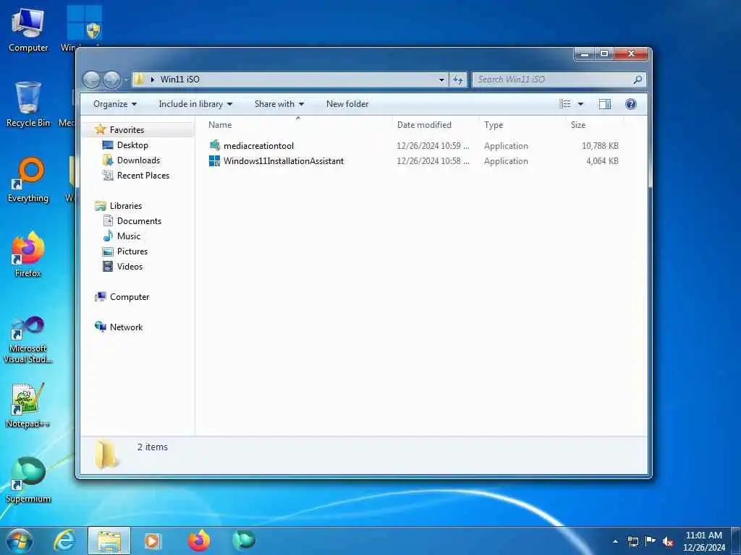741x555 pixels.
Task: Open Recent Places in Favorites
Action: pyautogui.click(x=143, y=175)
